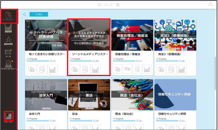This screenshot has height=130, width=218.
Task: Select the 憲法 course thumbnail
Action: [x=89, y=95]
